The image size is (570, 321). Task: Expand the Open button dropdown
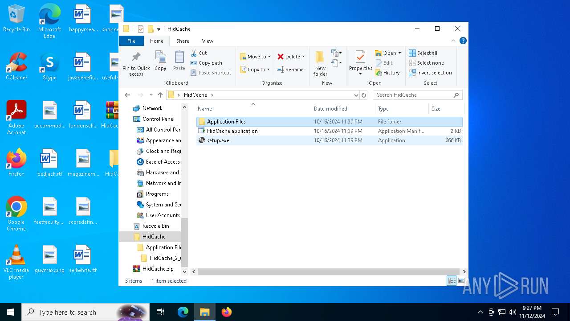399,53
